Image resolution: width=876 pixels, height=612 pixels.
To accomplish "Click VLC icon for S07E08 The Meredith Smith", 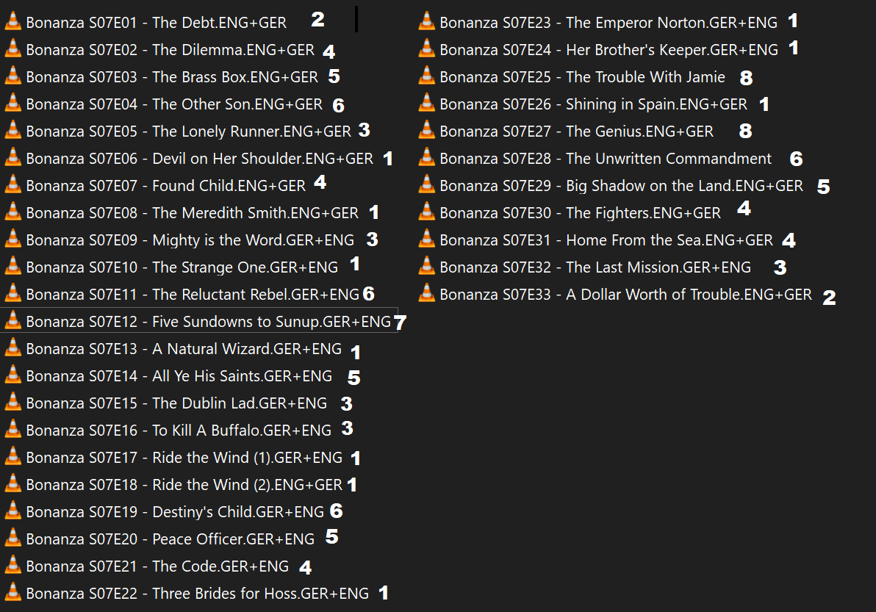I will 12,212.
